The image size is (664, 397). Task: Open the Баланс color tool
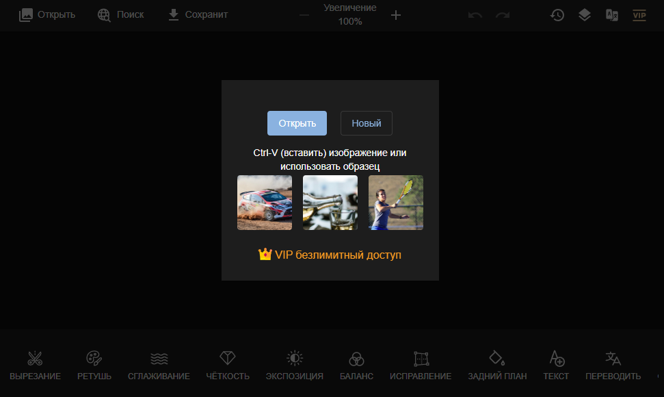pyautogui.click(x=356, y=363)
